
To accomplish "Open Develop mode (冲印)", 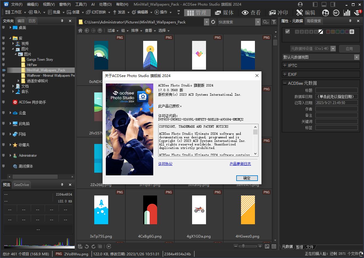I will tap(278, 12).
